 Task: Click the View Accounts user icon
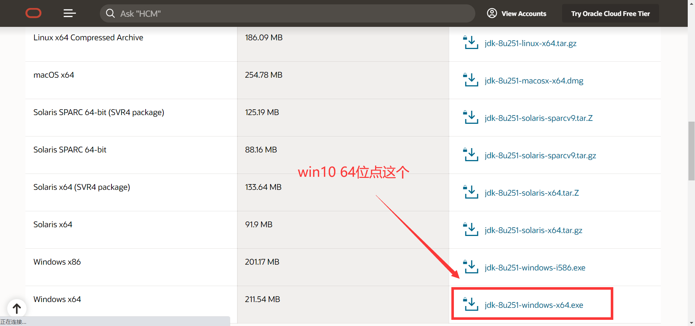[x=492, y=13]
